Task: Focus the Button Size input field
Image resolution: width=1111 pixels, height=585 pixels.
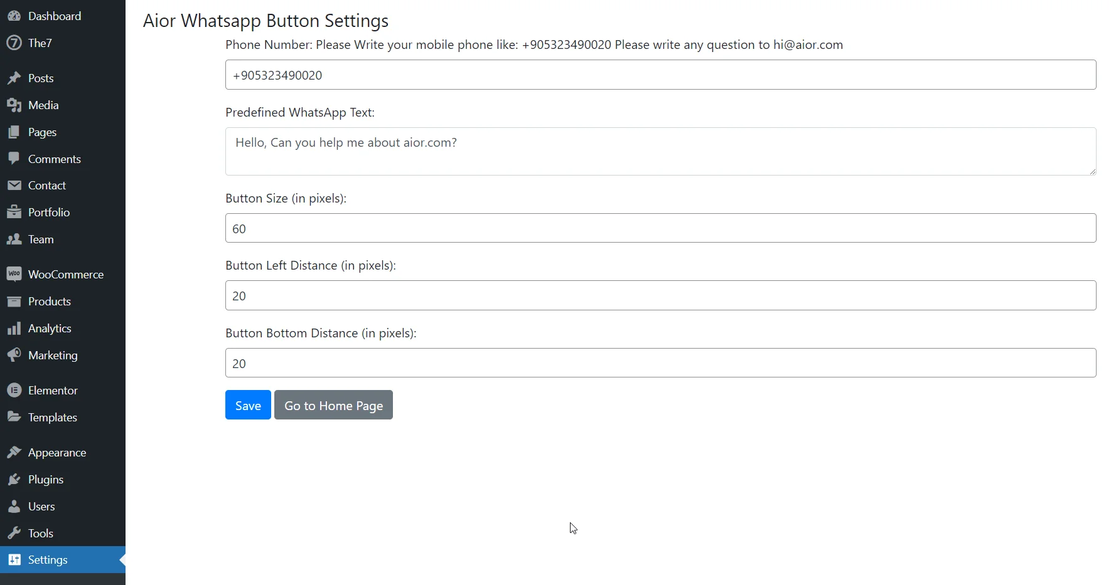Action: coord(660,228)
